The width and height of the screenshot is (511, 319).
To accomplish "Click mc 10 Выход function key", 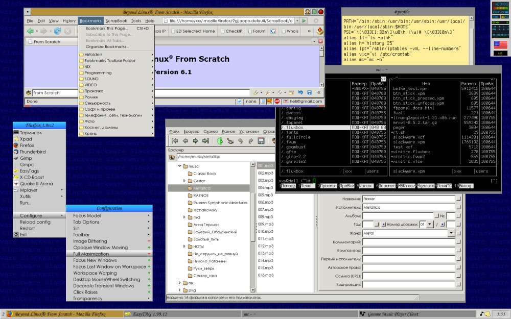I will pyautogui.click(x=464, y=186).
